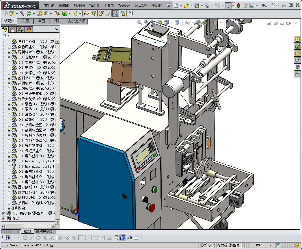
Task: Click the Bill of Materials icon
Action: [x=94, y=13]
